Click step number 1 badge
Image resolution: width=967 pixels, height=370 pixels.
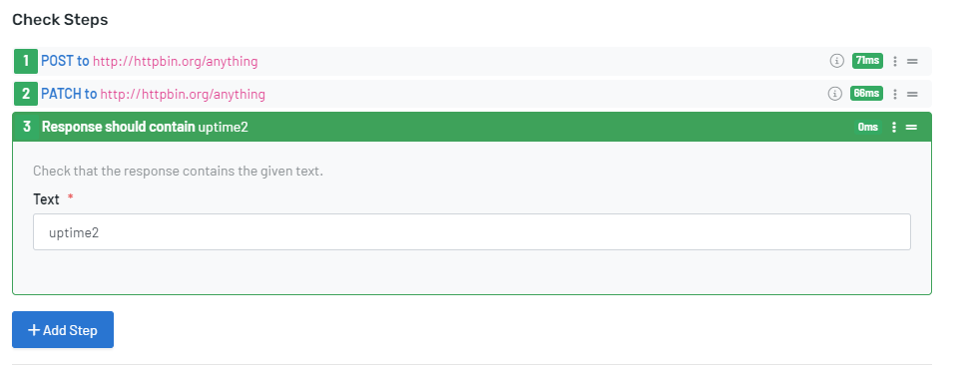click(x=26, y=61)
